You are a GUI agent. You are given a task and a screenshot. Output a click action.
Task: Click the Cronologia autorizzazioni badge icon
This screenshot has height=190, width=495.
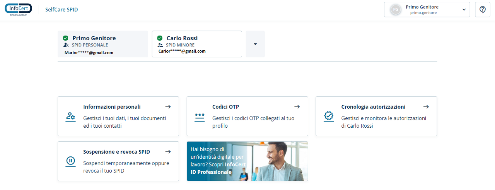point(328,116)
